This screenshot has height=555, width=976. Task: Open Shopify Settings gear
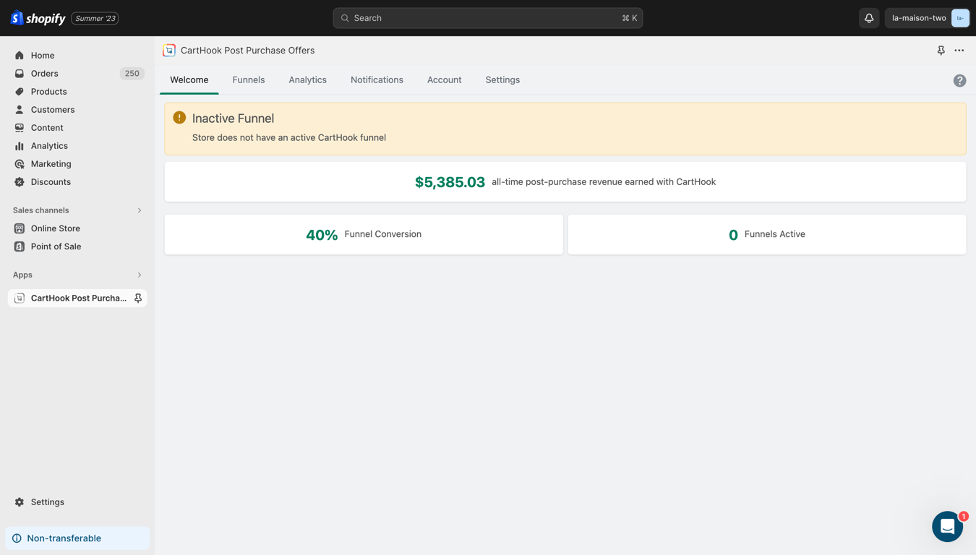pos(47,502)
